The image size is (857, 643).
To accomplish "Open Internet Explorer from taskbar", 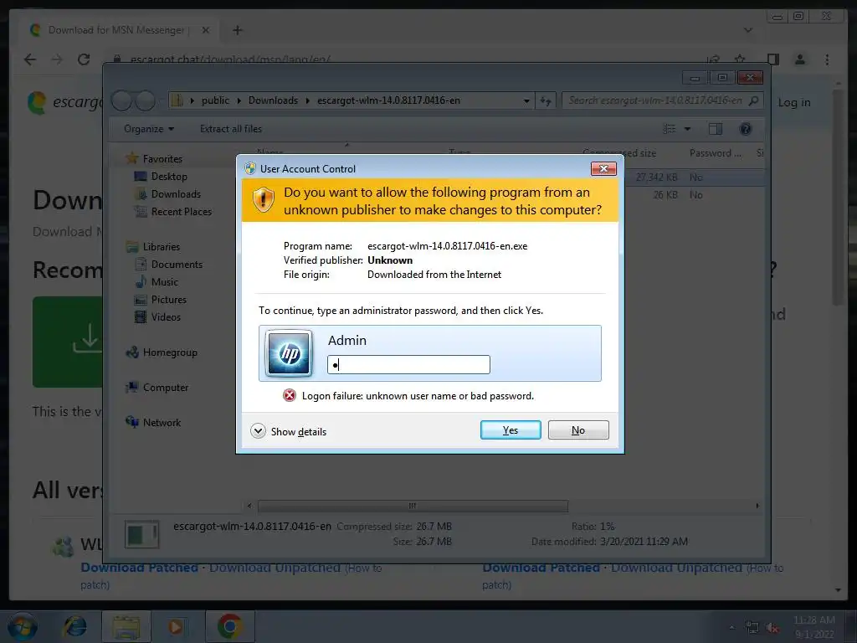I will (74, 626).
